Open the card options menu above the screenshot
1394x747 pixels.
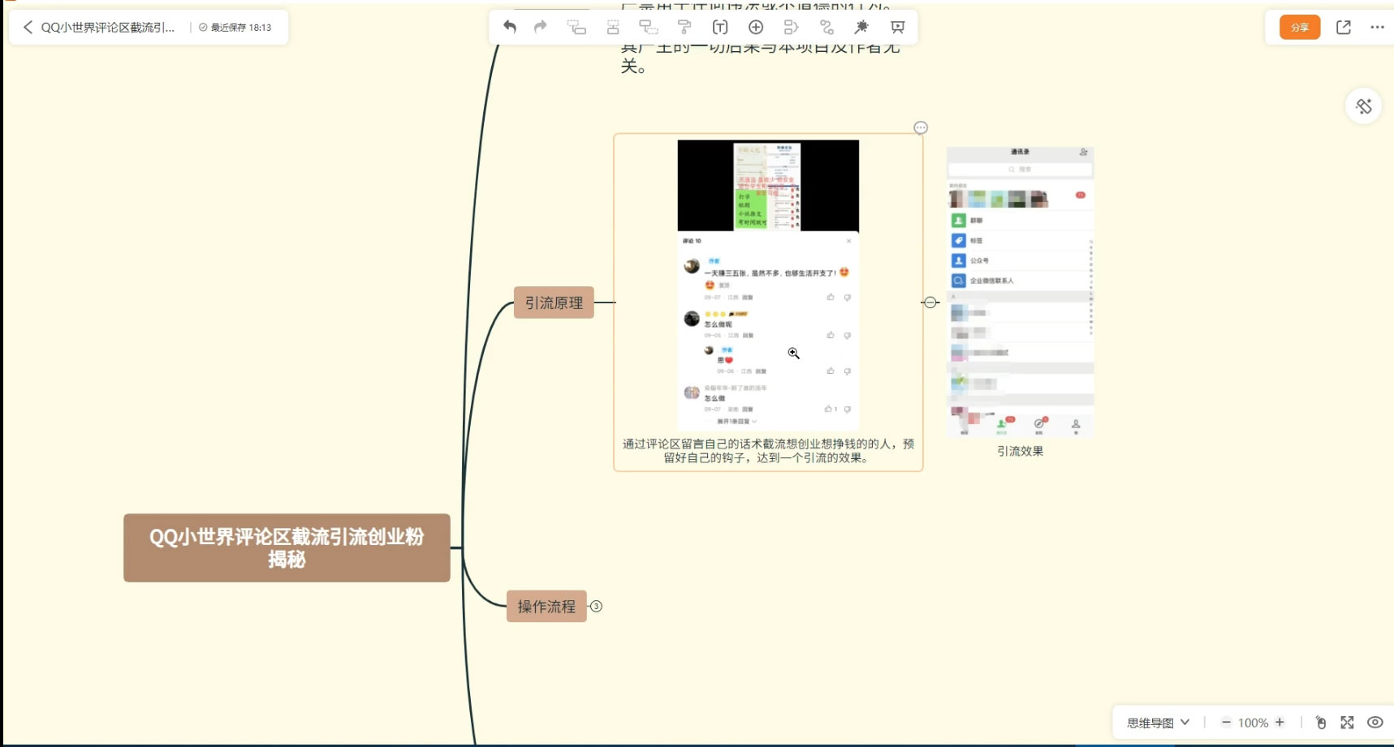point(920,127)
